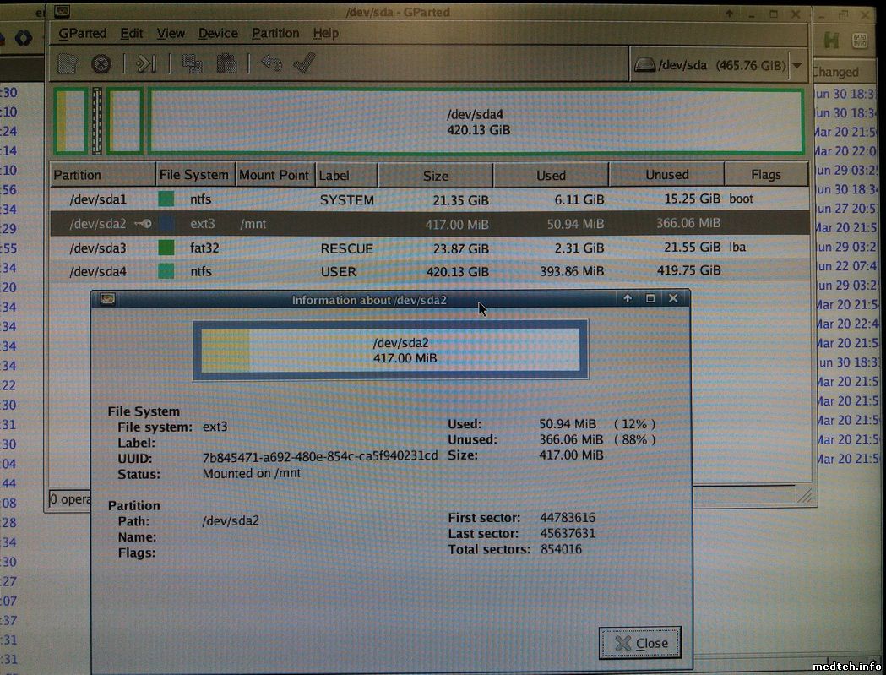This screenshot has height=675, width=886.
Task: Click the Delete partition toolbar icon
Action: click(x=101, y=63)
